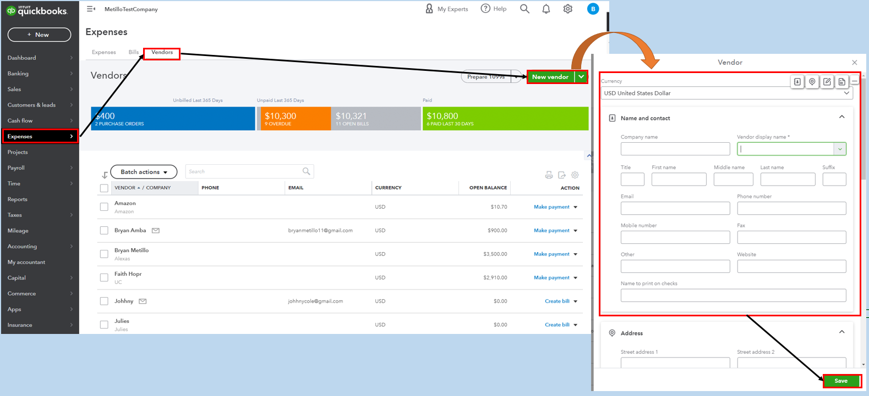Open the Prepare 1099s dropdown arrow
The image size is (869, 396).
point(516,77)
